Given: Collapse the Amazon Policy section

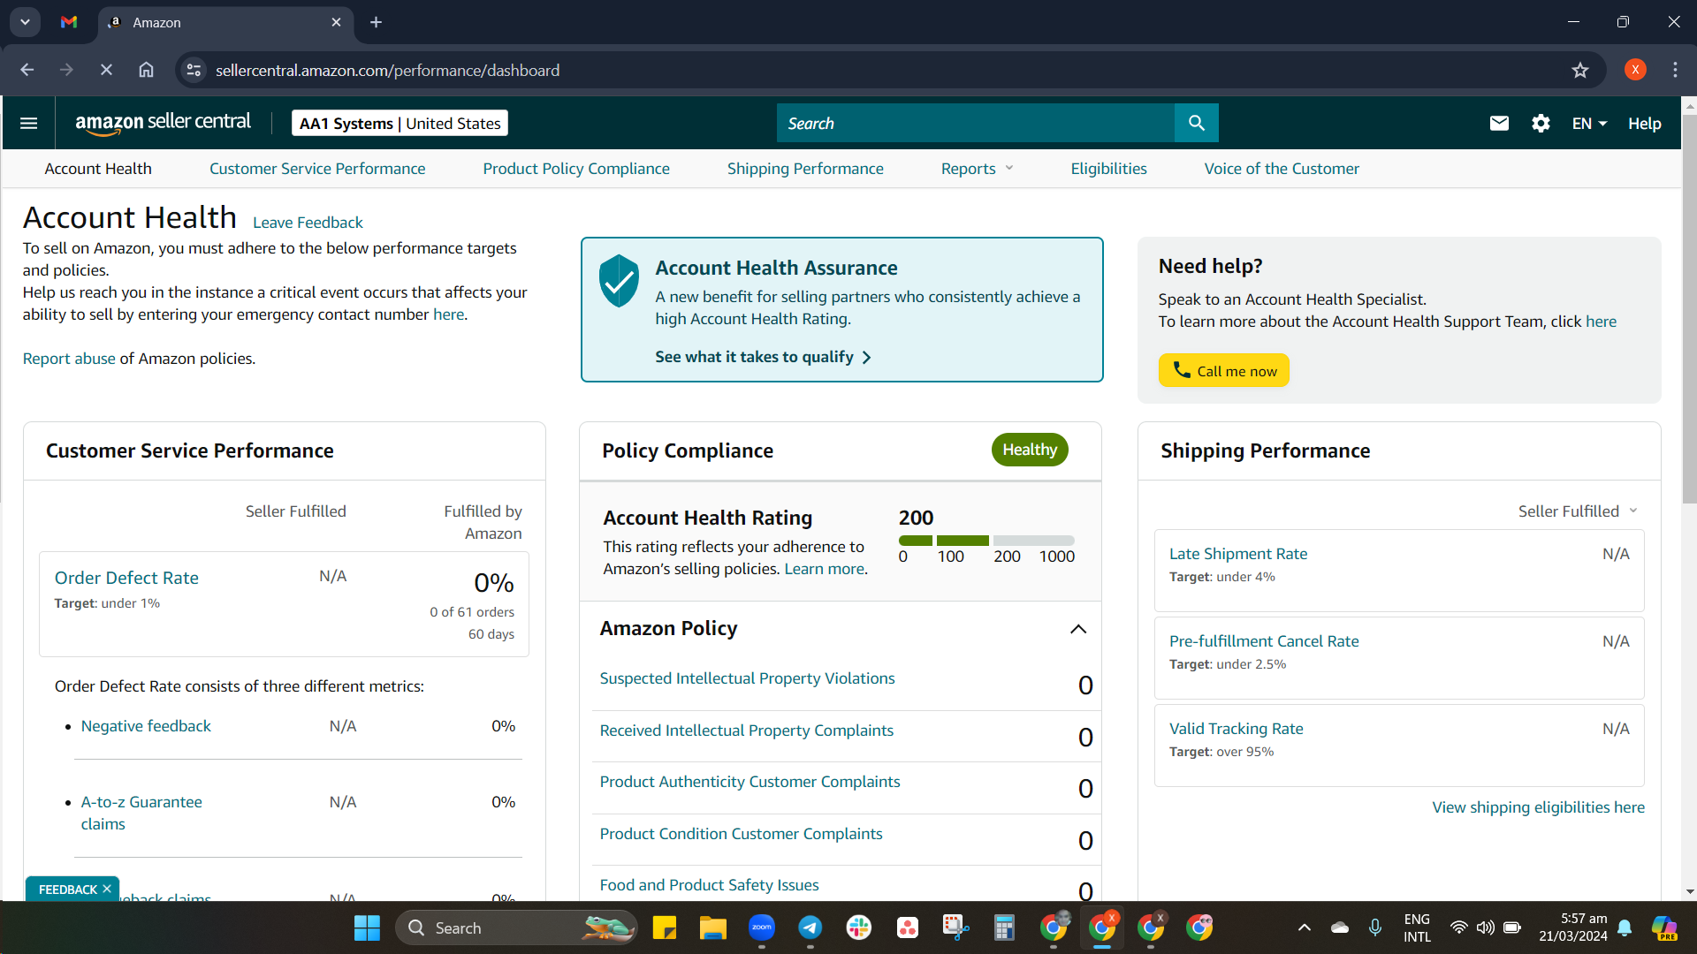Looking at the screenshot, I should [x=1078, y=629].
